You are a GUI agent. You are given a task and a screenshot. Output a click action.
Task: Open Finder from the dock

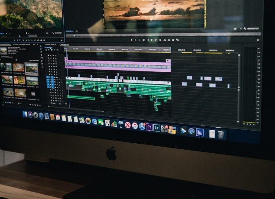25,114
